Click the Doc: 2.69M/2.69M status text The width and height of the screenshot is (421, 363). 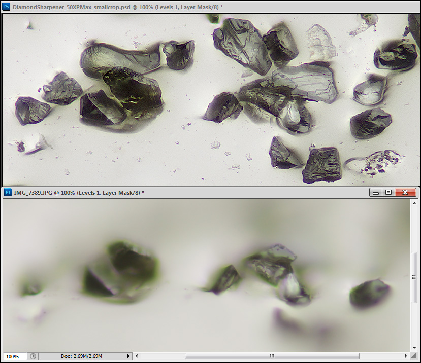coord(81,356)
